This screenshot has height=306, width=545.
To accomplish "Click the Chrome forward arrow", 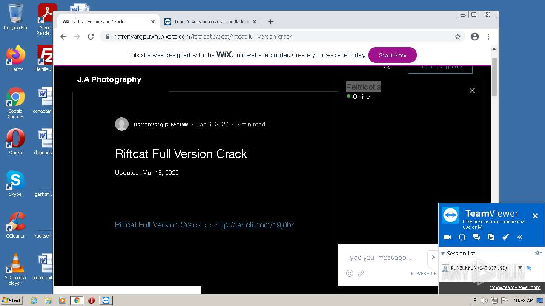I will click(77, 37).
